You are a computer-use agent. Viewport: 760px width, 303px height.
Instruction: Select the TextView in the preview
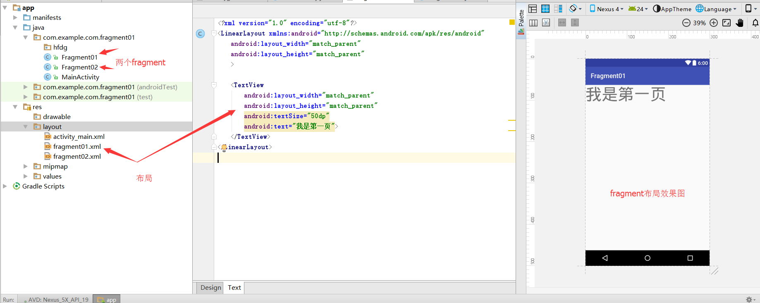click(648, 167)
